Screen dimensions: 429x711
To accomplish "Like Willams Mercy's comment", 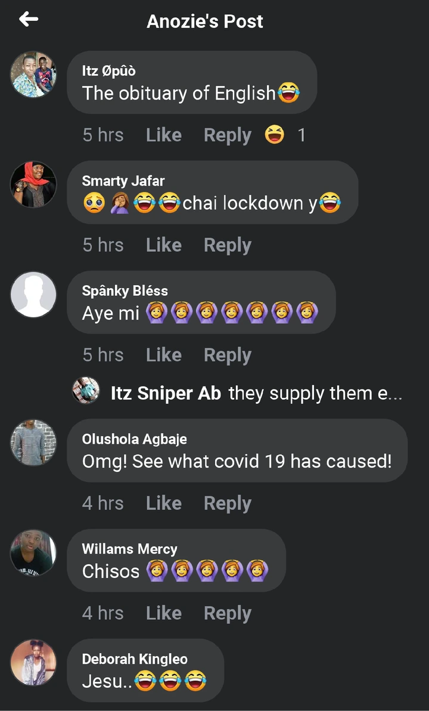I will pos(163,613).
